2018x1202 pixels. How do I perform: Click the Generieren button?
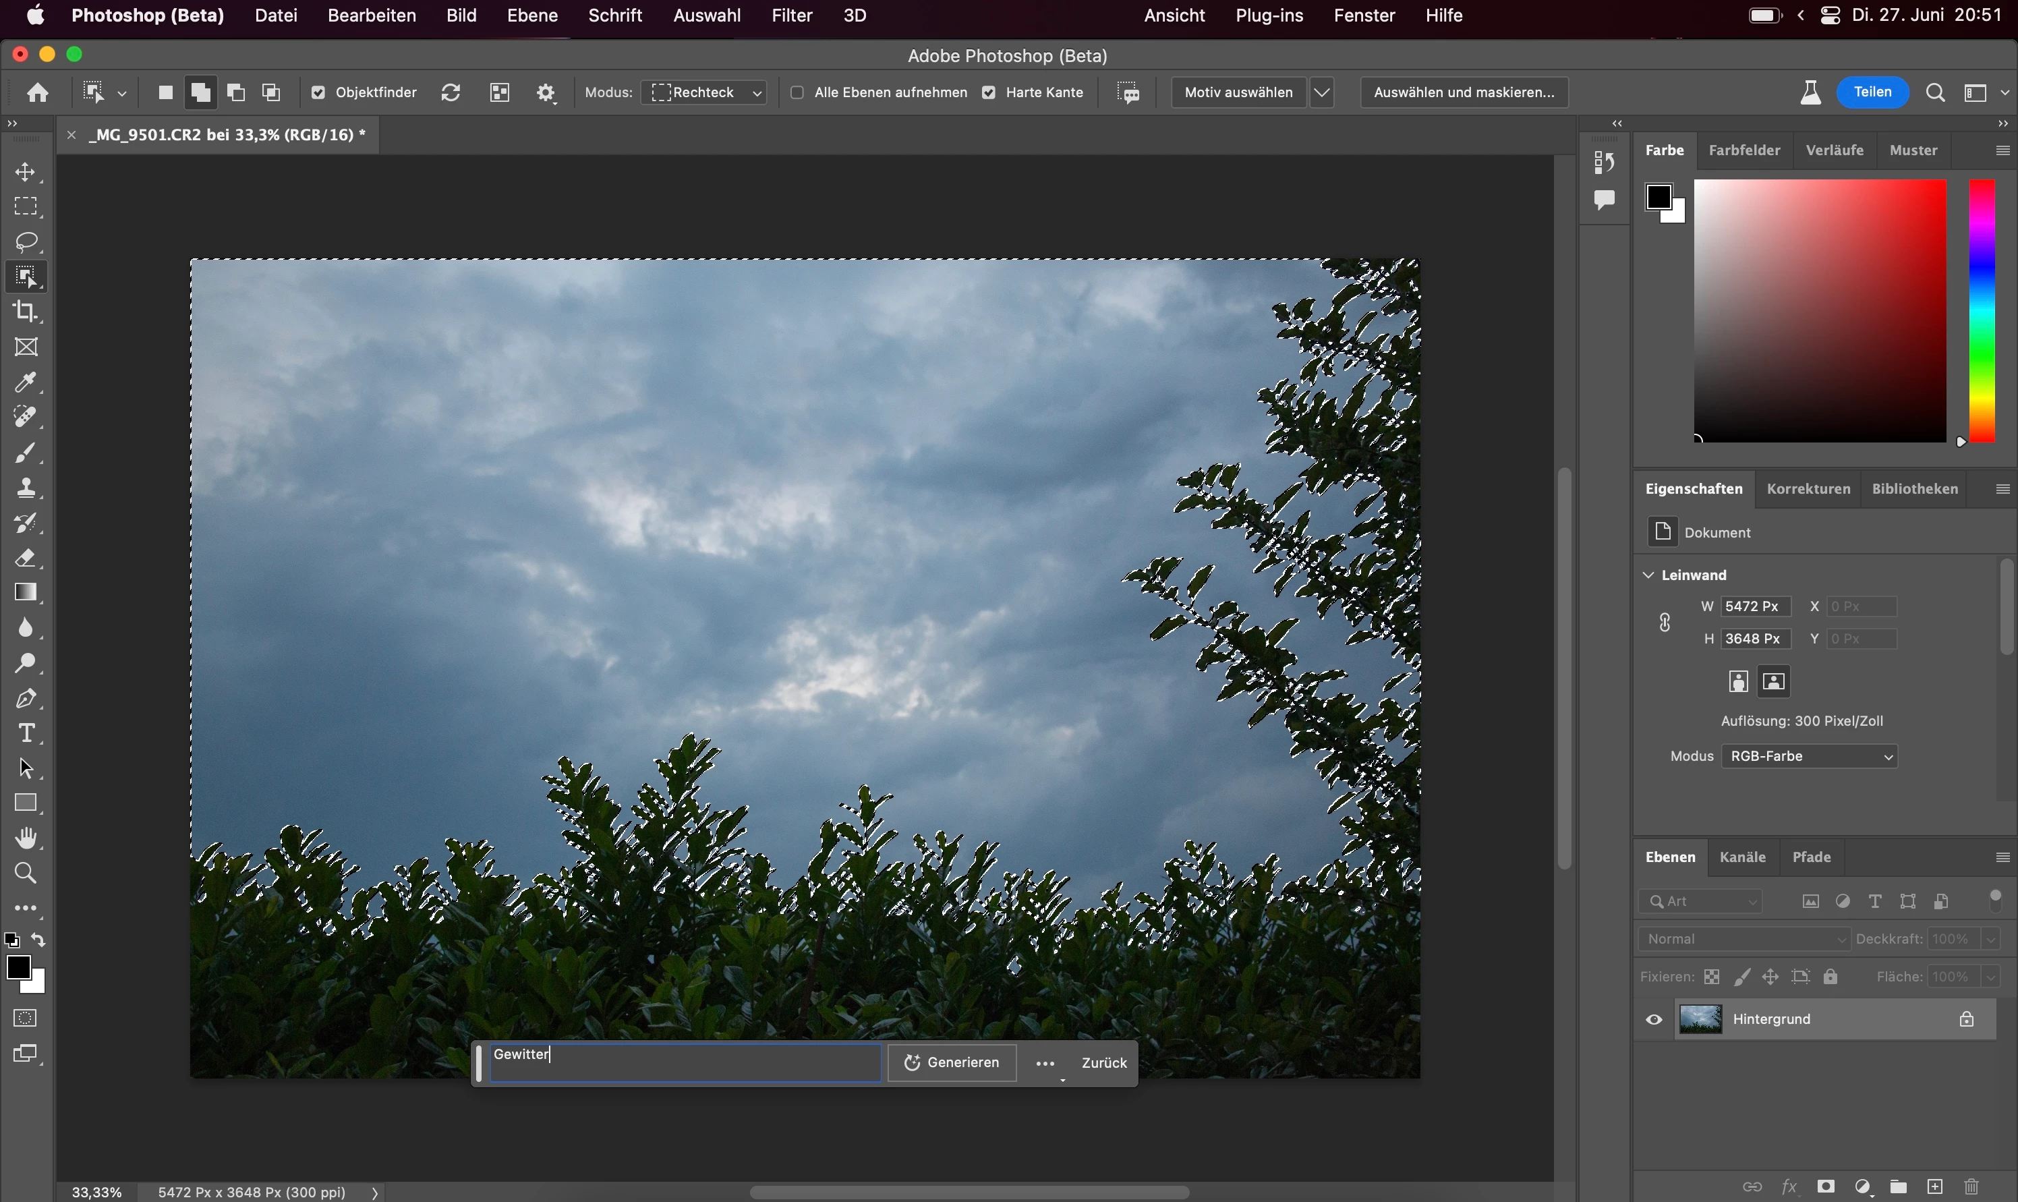pos(952,1062)
